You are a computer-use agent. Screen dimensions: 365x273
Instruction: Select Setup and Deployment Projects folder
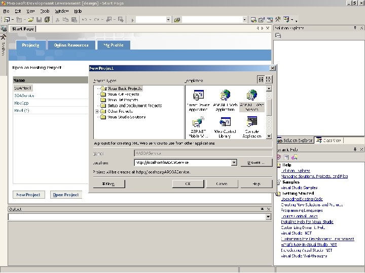pyautogui.click(x=134, y=106)
